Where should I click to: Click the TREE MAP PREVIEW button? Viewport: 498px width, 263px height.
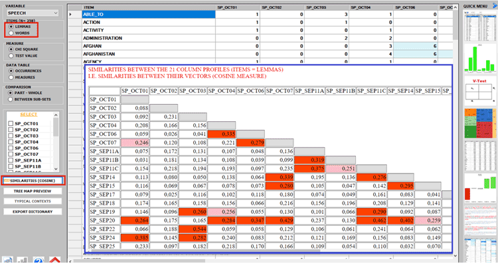(33, 191)
